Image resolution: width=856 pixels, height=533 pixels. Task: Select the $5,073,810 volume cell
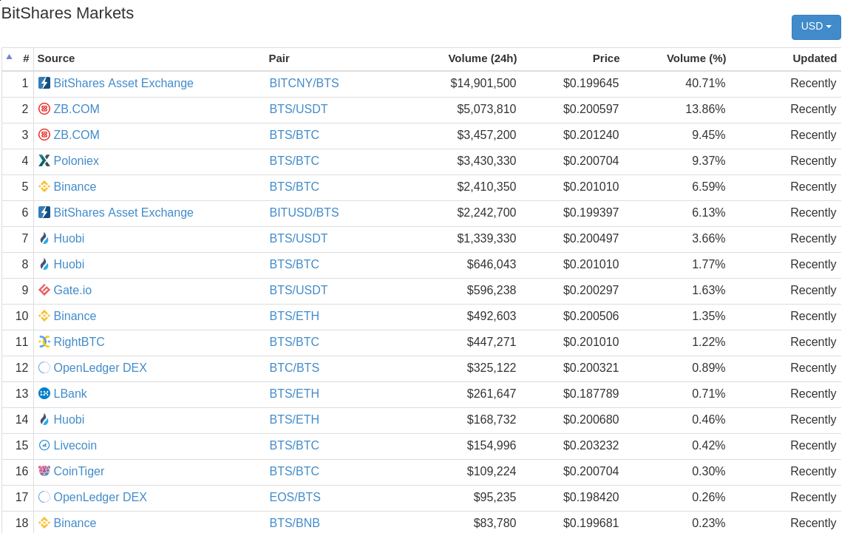pos(486,109)
